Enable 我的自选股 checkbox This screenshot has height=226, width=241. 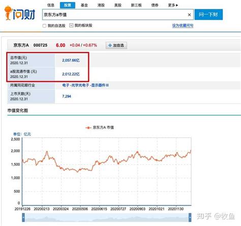coord(44,26)
